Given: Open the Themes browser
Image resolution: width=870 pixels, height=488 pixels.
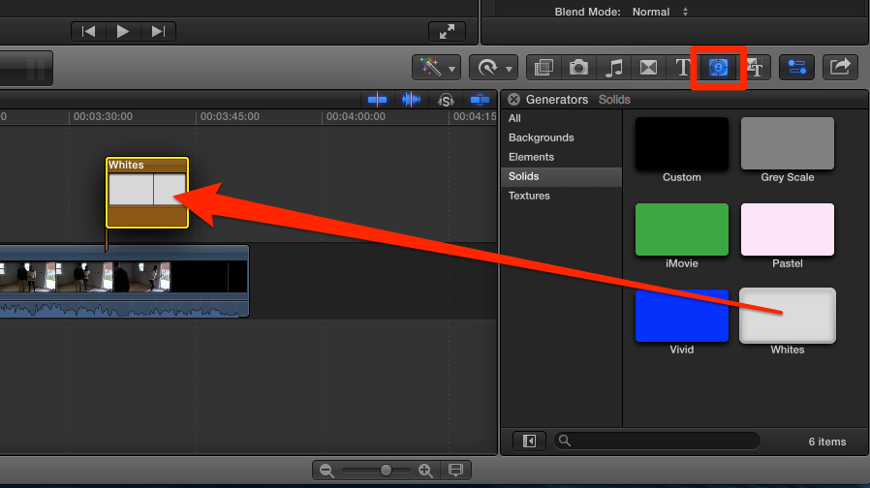Looking at the screenshot, I should click(755, 67).
